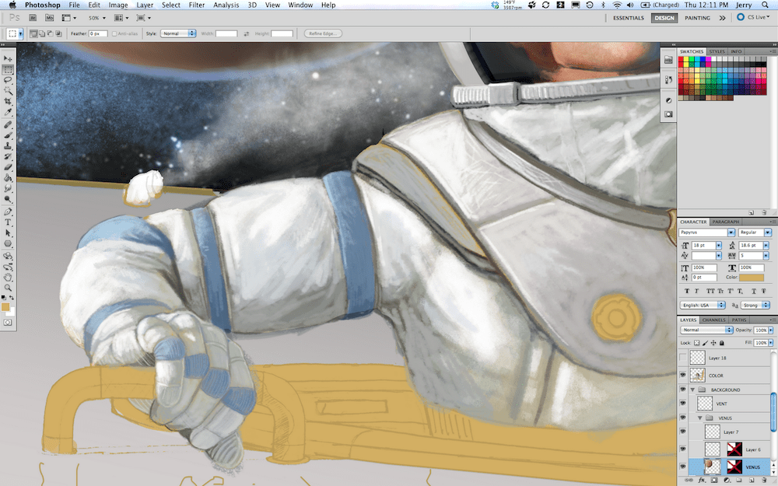The width and height of the screenshot is (778, 486).
Task: Delete layer using trash icon
Action: [x=765, y=480]
